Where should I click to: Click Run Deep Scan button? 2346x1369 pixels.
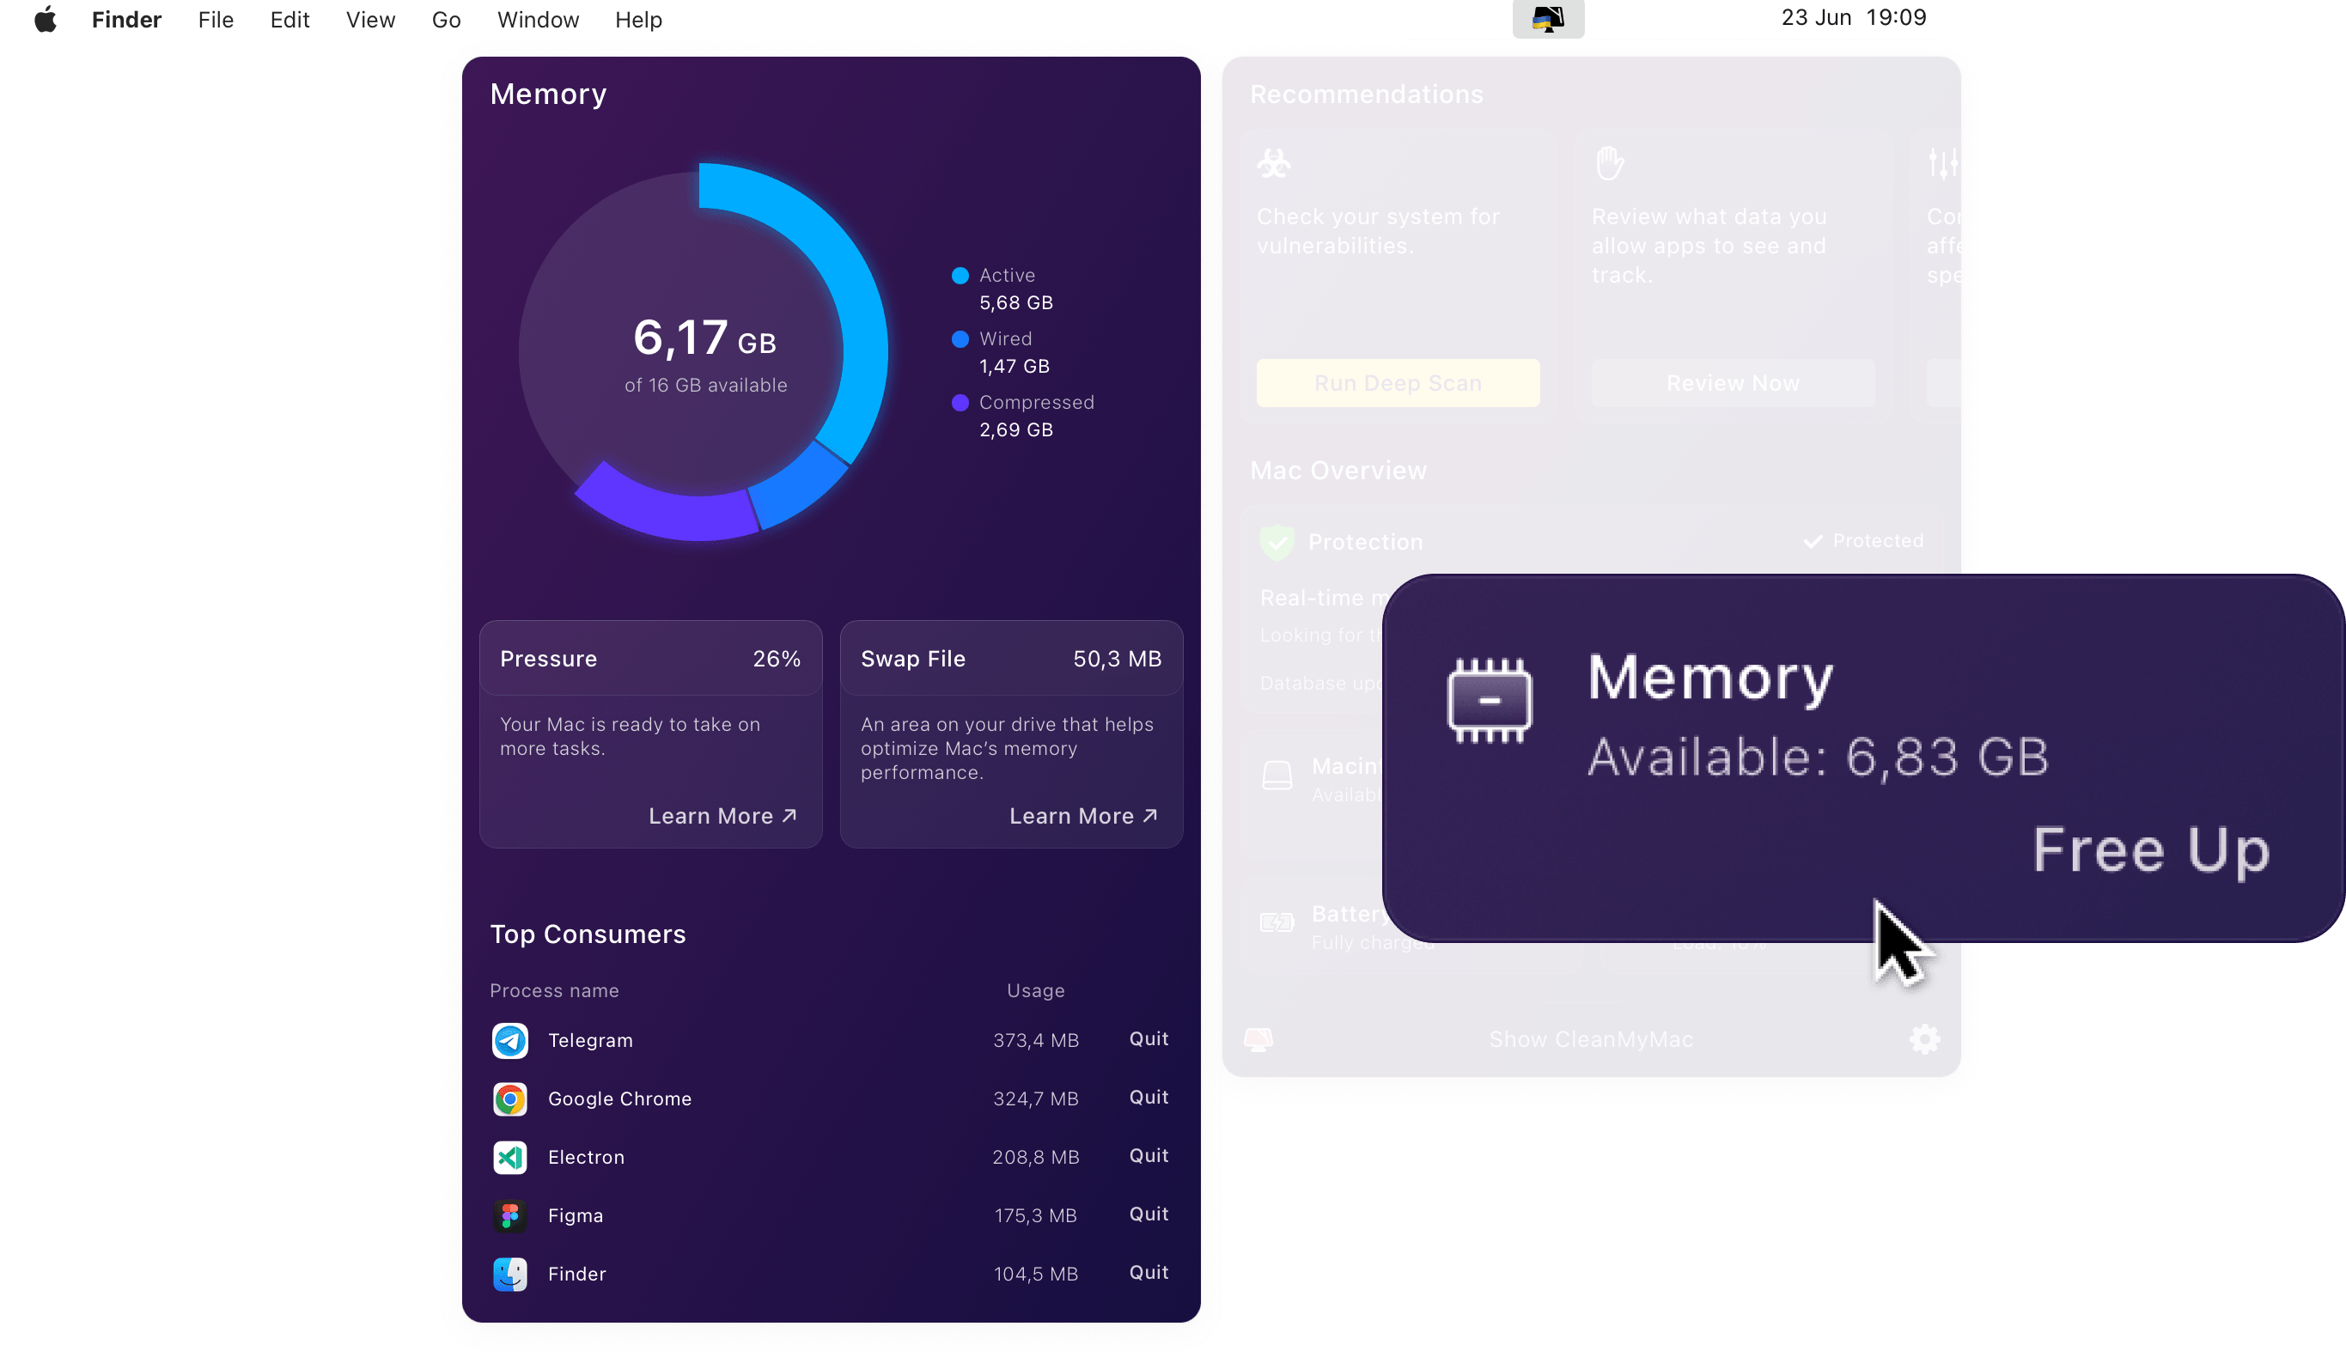tap(1398, 382)
